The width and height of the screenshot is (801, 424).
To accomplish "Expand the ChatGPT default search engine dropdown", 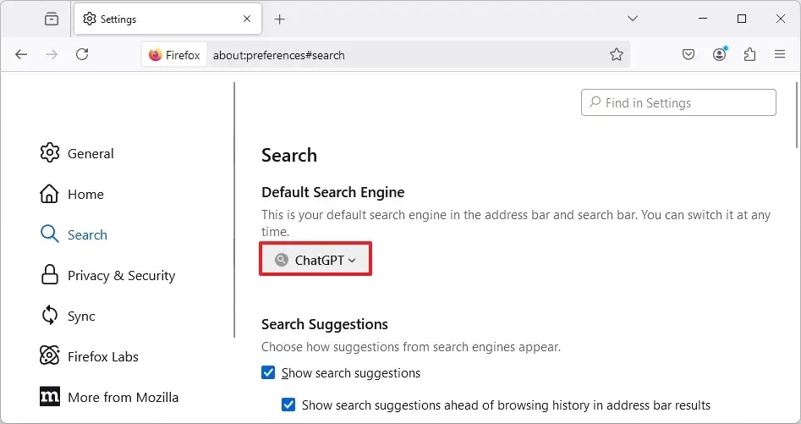I will (315, 260).
